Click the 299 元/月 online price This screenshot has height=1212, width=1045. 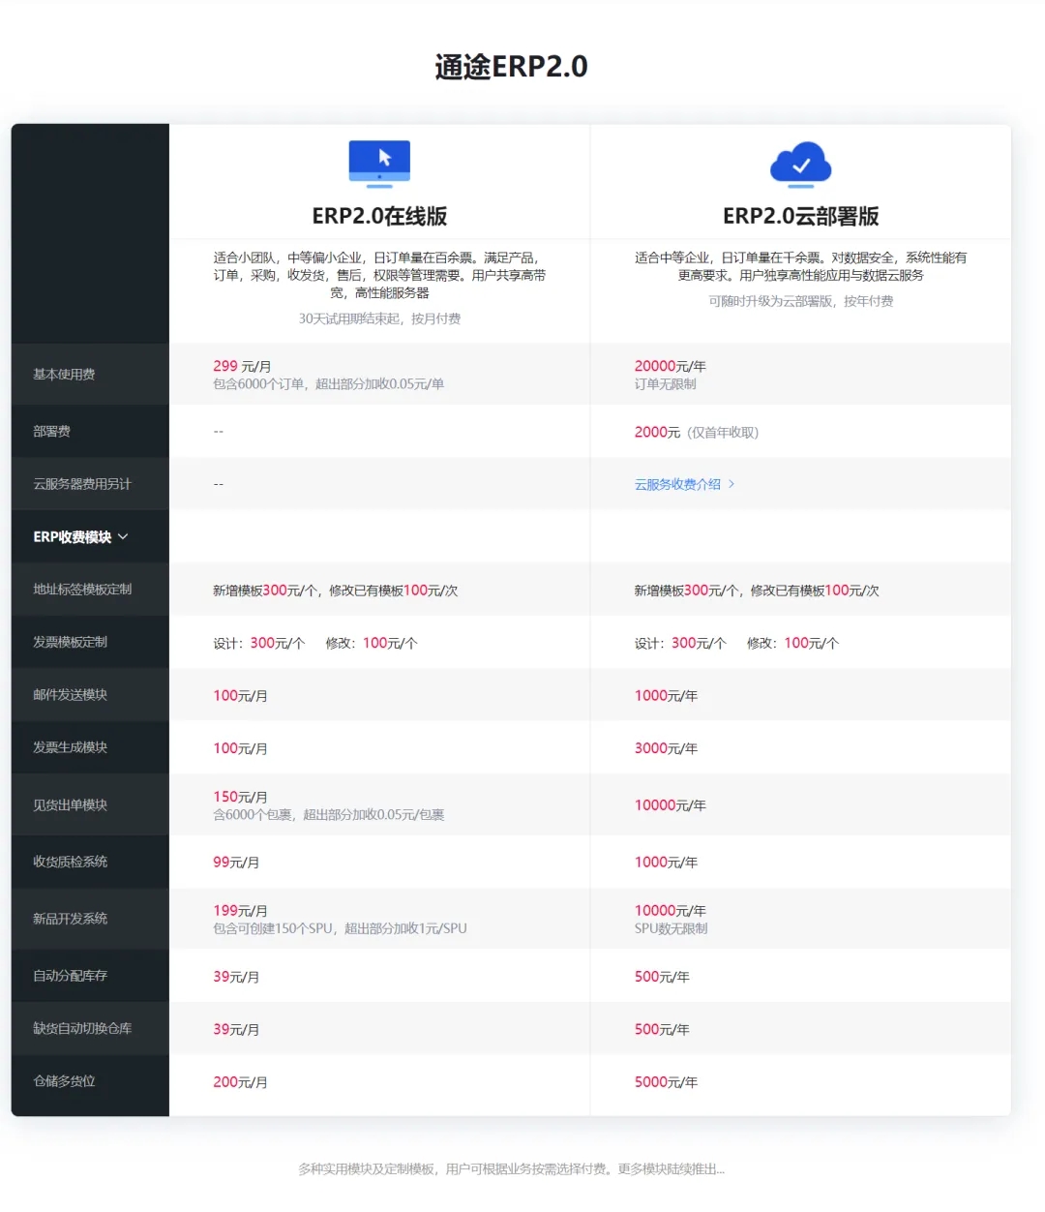tap(242, 366)
